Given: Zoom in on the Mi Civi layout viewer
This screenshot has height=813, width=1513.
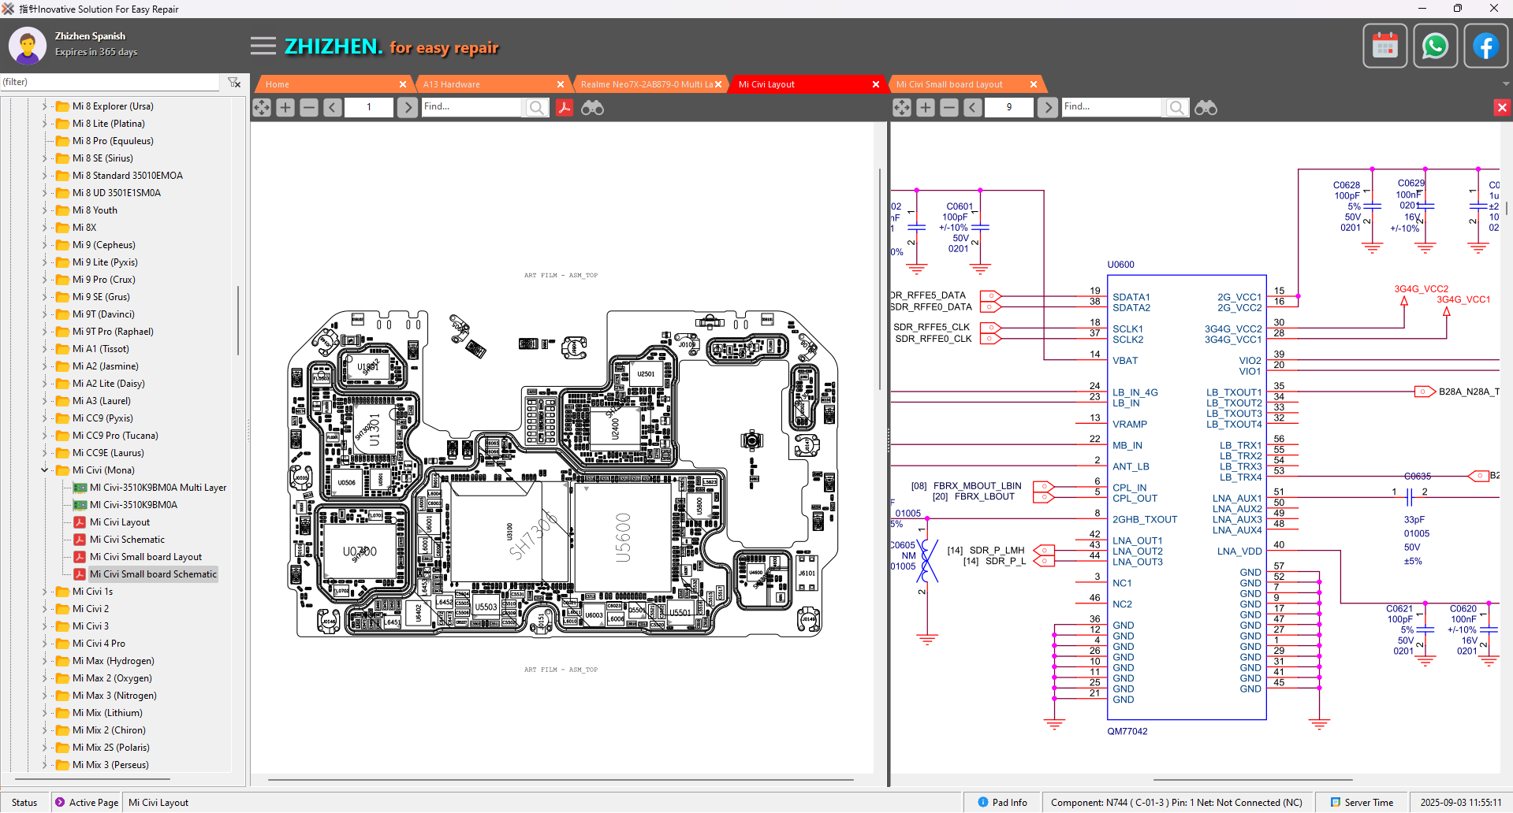Looking at the screenshot, I should 285,107.
